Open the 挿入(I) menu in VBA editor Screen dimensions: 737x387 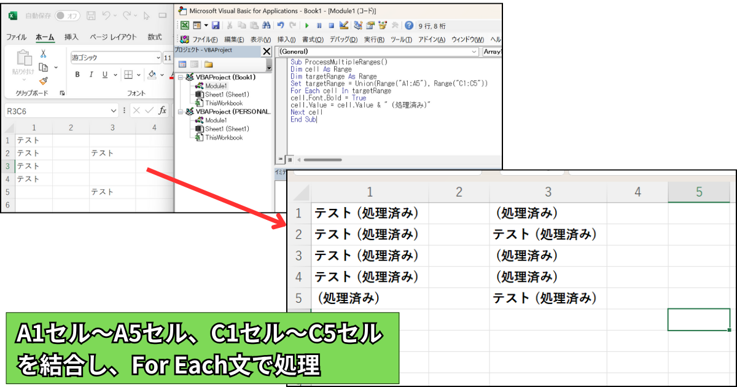point(287,40)
